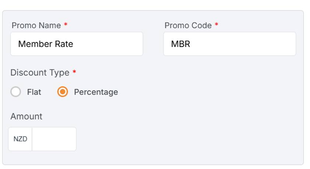Click the orange dot inside Percentage radio
310x169 pixels.
pyautogui.click(x=63, y=92)
